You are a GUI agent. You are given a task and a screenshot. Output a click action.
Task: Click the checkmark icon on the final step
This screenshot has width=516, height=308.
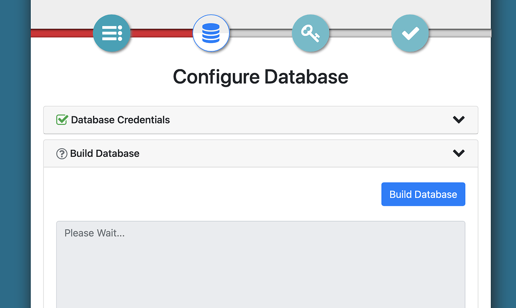tap(410, 33)
